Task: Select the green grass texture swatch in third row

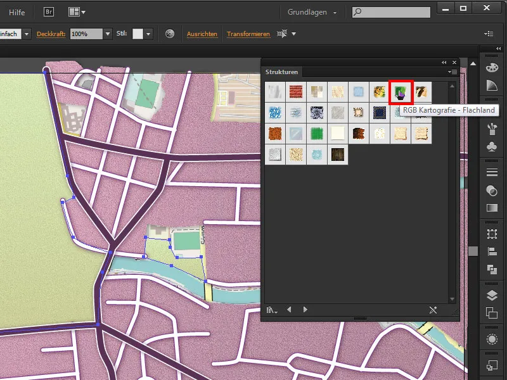Action: coord(317,134)
